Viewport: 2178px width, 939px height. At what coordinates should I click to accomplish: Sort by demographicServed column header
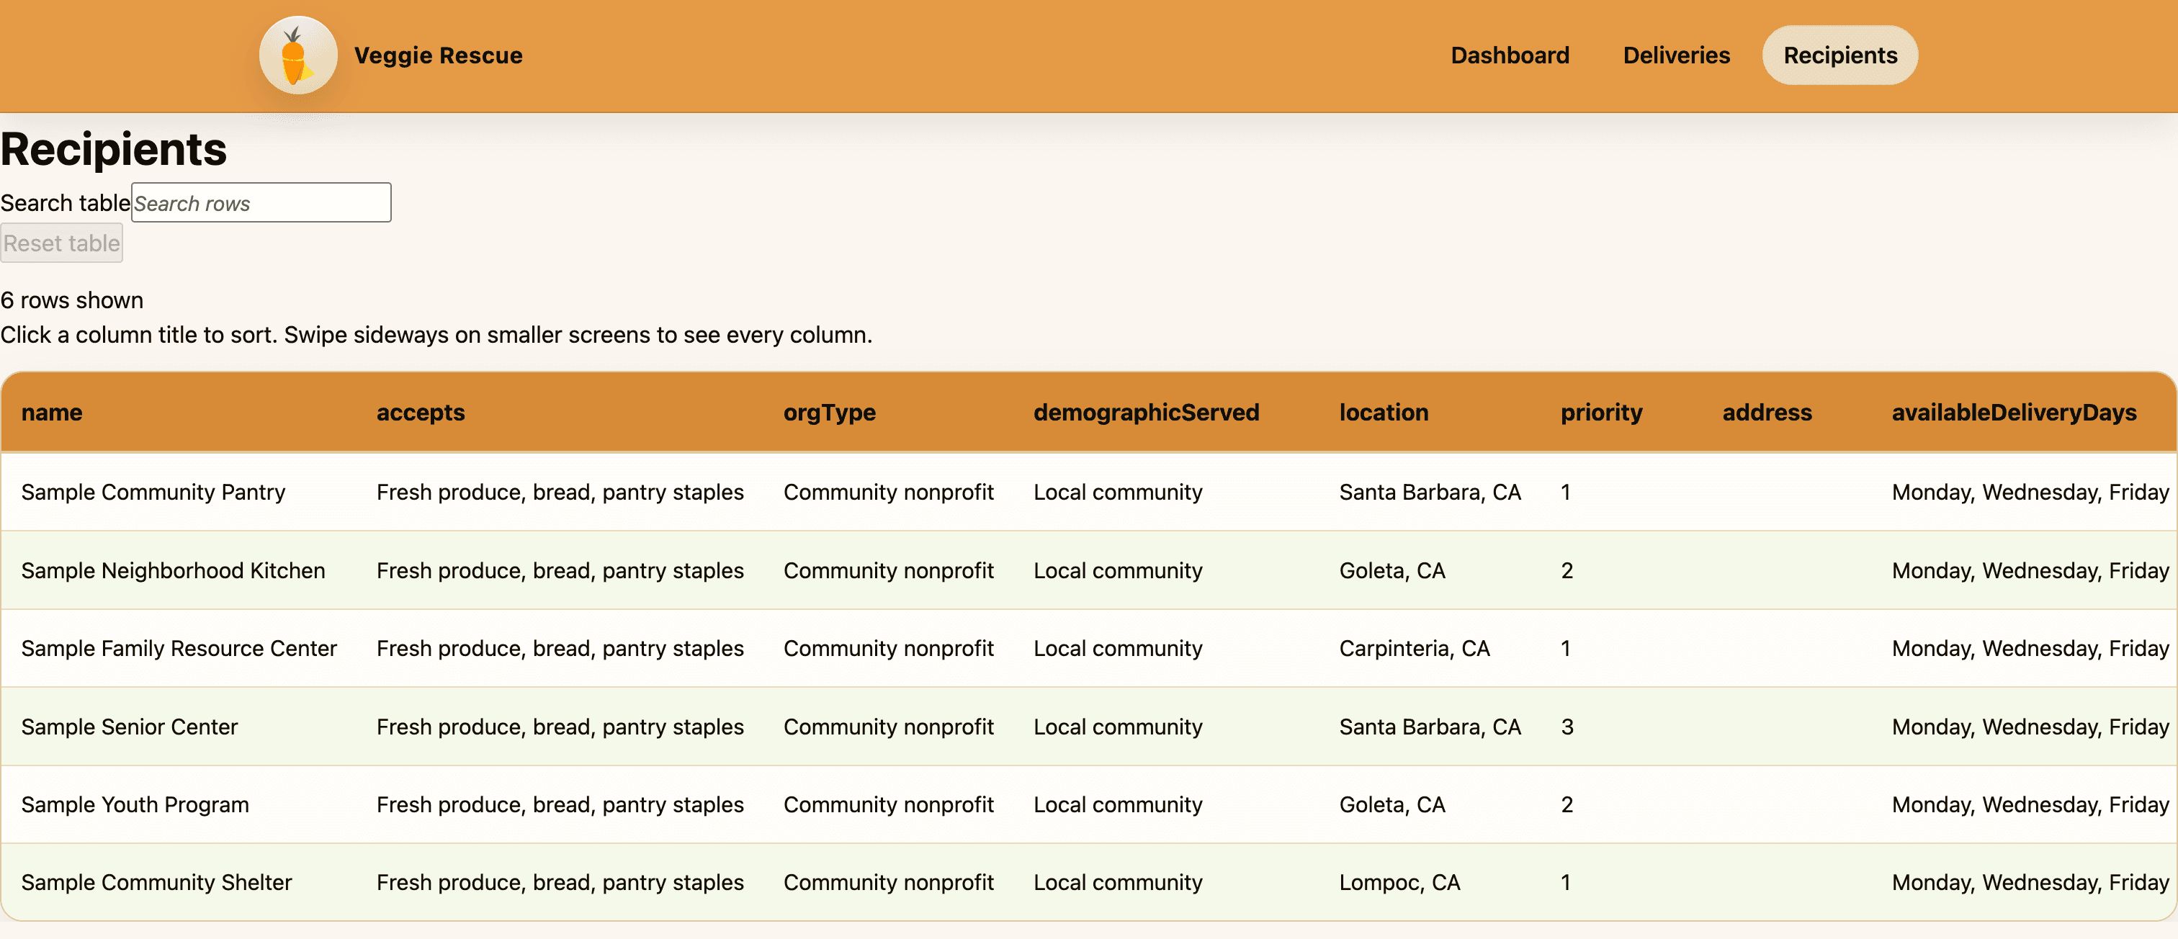pos(1146,413)
